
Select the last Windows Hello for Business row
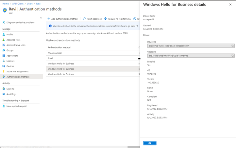(x=93, y=74)
